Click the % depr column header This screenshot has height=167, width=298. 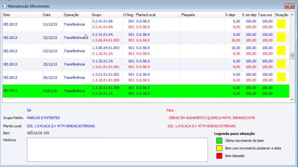point(232,15)
